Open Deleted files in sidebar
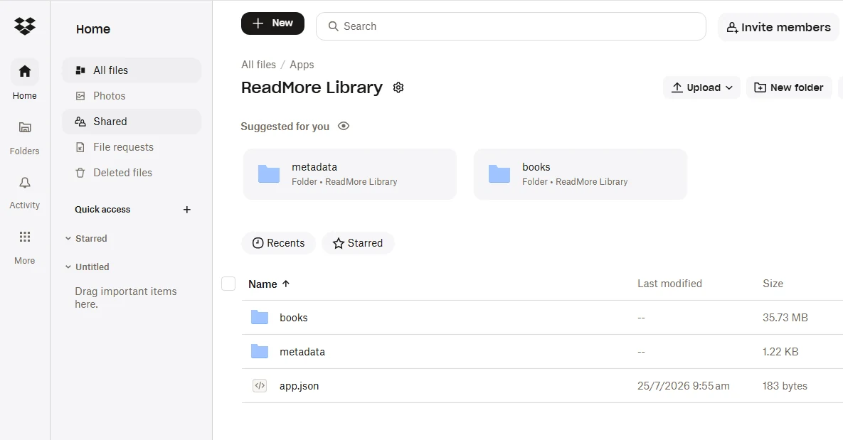843x440 pixels. [x=132, y=173]
